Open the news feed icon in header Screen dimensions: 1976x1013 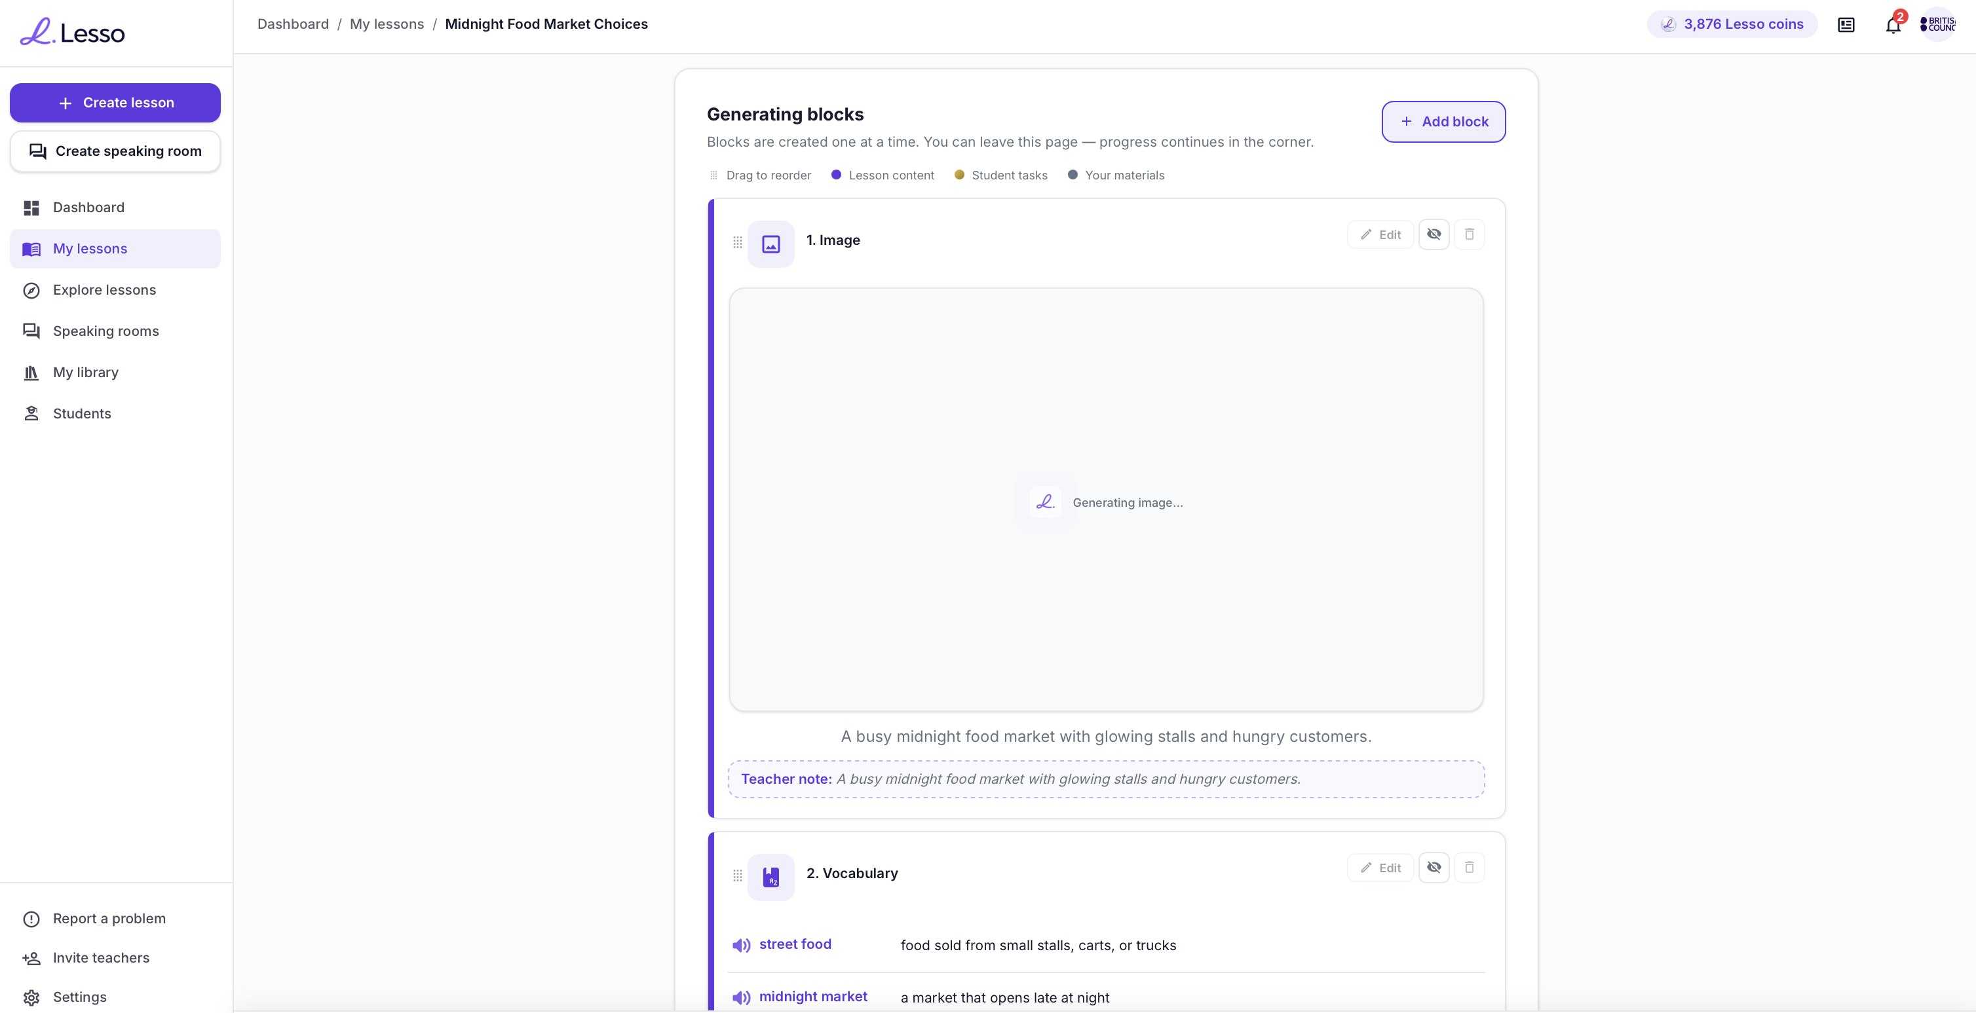pos(1846,24)
